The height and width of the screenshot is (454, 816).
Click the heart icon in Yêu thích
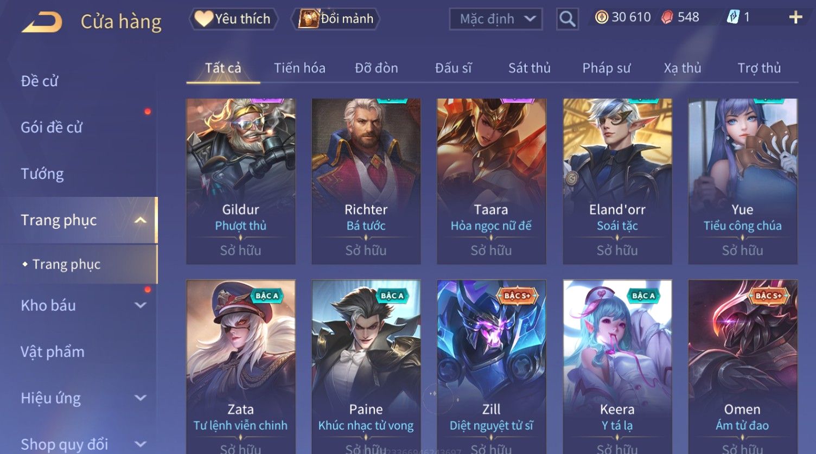pos(204,19)
